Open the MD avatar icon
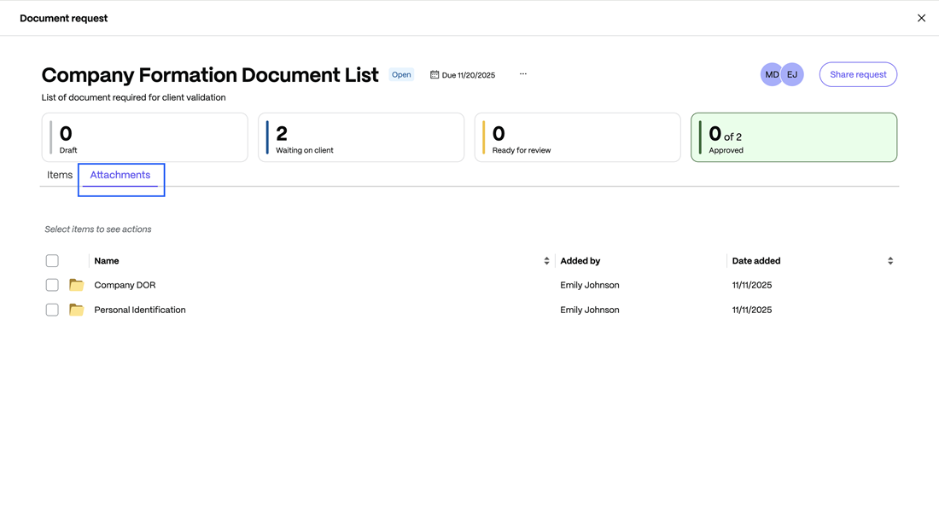 pyautogui.click(x=772, y=74)
